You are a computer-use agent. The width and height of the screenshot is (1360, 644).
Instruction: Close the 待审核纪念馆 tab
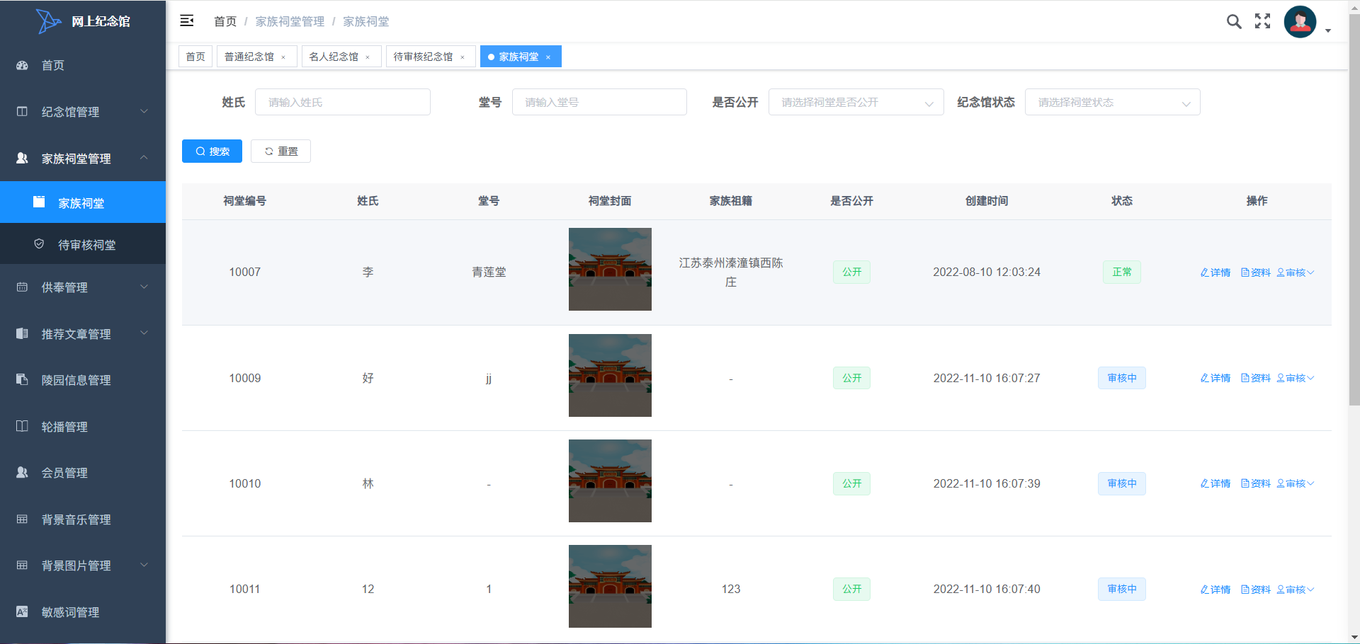pyautogui.click(x=463, y=57)
